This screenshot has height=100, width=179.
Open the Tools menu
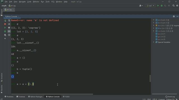click(48, 2)
